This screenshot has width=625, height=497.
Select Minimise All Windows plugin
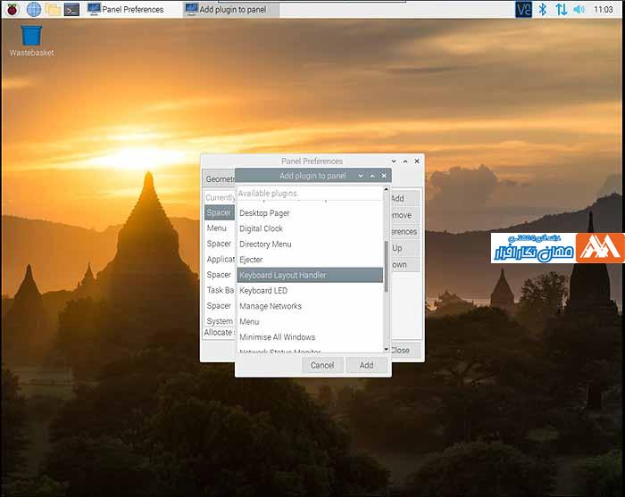coord(310,337)
